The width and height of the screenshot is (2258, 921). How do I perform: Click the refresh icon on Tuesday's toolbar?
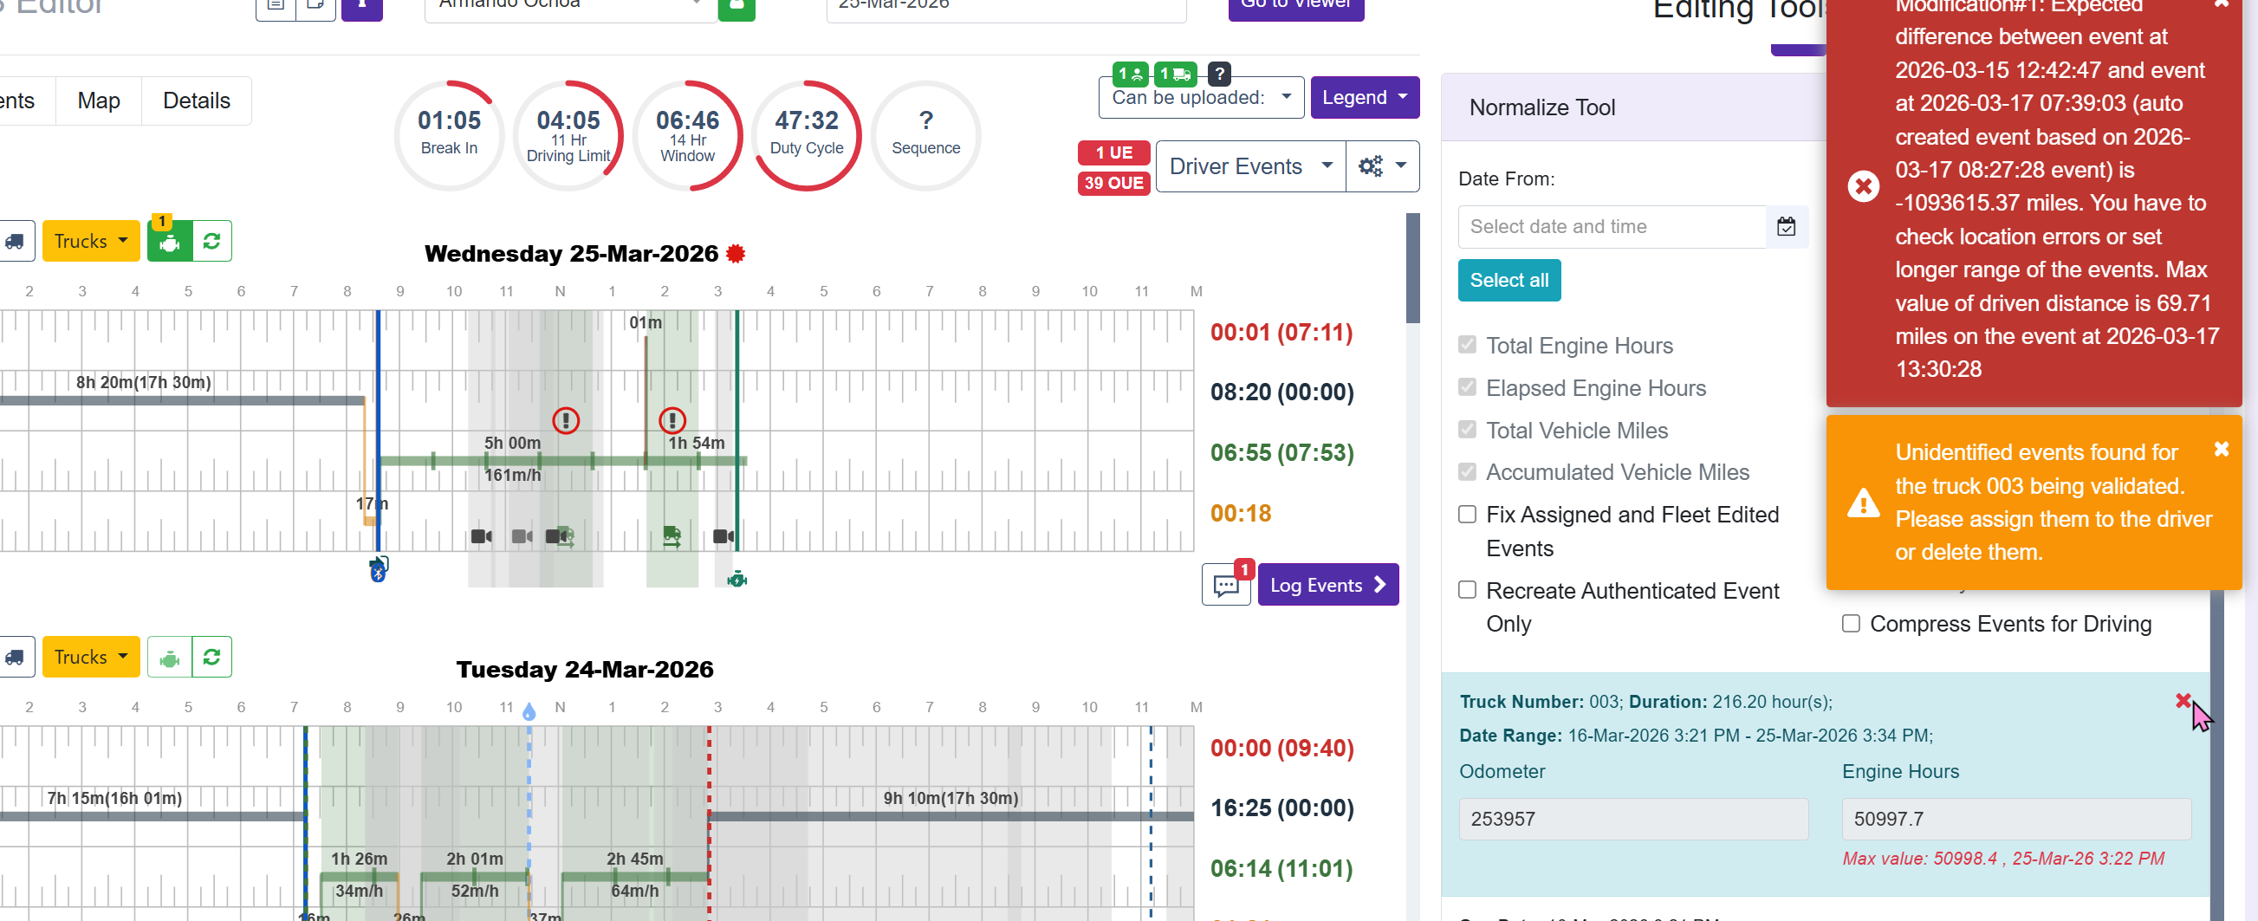212,658
